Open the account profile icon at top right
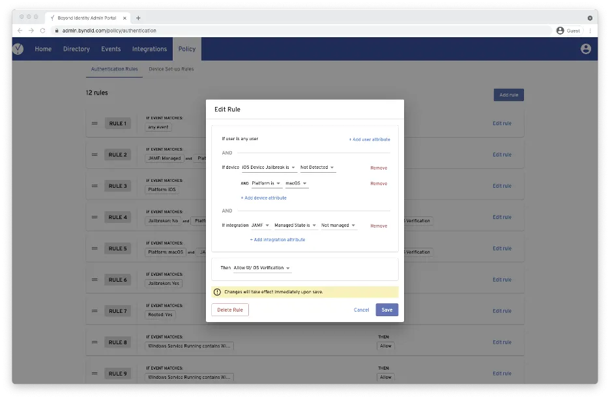The height and width of the screenshot is (399, 610). (585, 48)
